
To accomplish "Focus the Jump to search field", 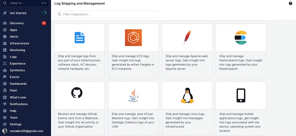I will point(25,3).
